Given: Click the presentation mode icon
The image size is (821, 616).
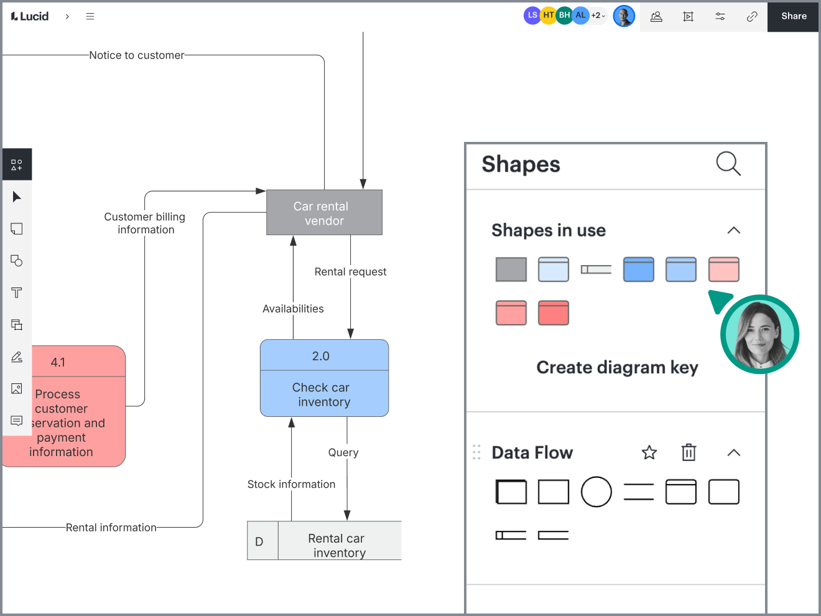Looking at the screenshot, I should click(x=688, y=17).
